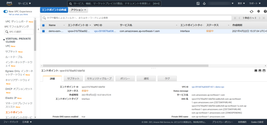Click com.amazonaws.ap-northeast-1.ssm table cell

point(140,31)
